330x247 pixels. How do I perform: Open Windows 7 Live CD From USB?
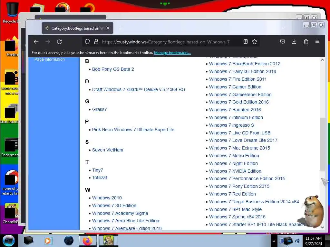pos(240,133)
